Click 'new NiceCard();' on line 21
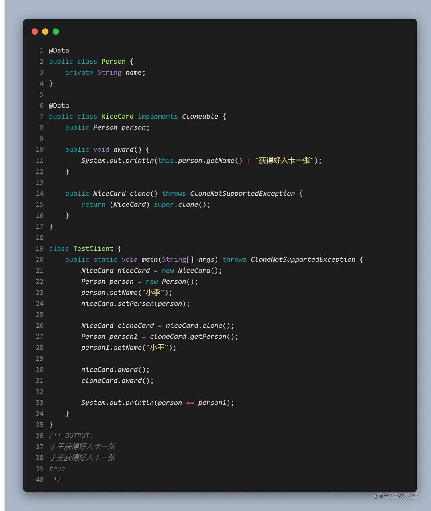The width and height of the screenshot is (431, 511). coord(192,271)
